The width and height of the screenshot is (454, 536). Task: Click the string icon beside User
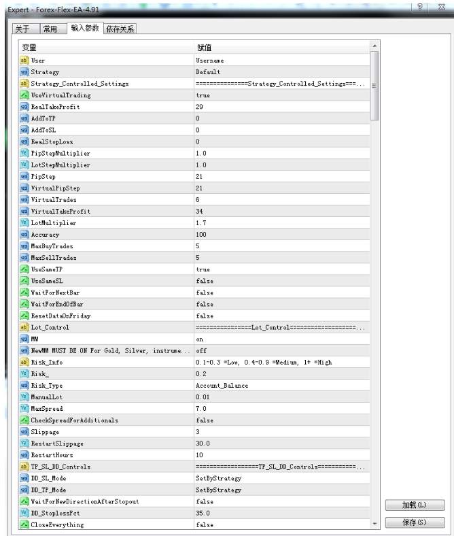point(24,61)
